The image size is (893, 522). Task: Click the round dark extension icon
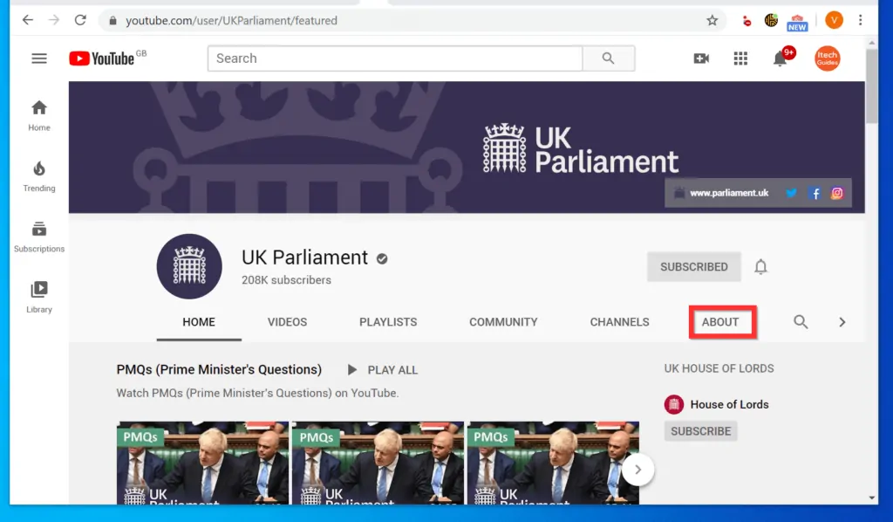click(x=771, y=21)
